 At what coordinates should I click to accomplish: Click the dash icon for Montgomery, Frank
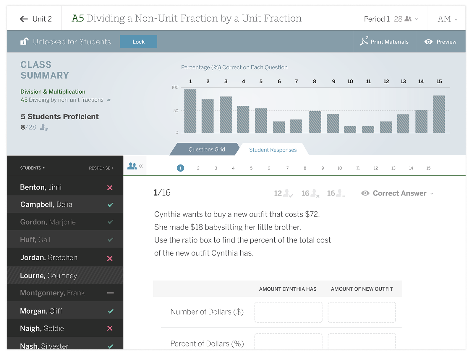pos(110,293)
